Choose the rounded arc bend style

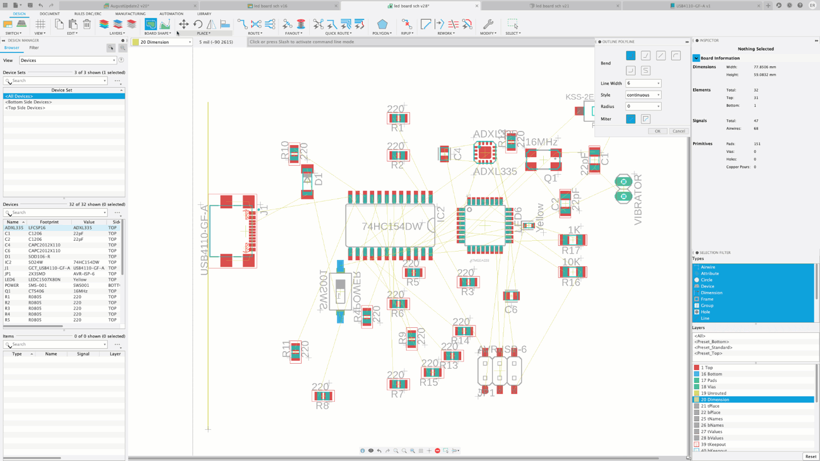pyautogui.click(x=675, y=56)
